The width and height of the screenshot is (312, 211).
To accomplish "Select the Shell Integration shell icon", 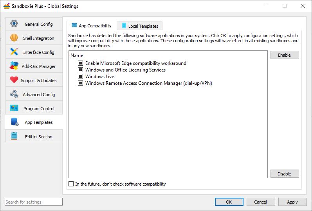I will click(x=14, y=38).
